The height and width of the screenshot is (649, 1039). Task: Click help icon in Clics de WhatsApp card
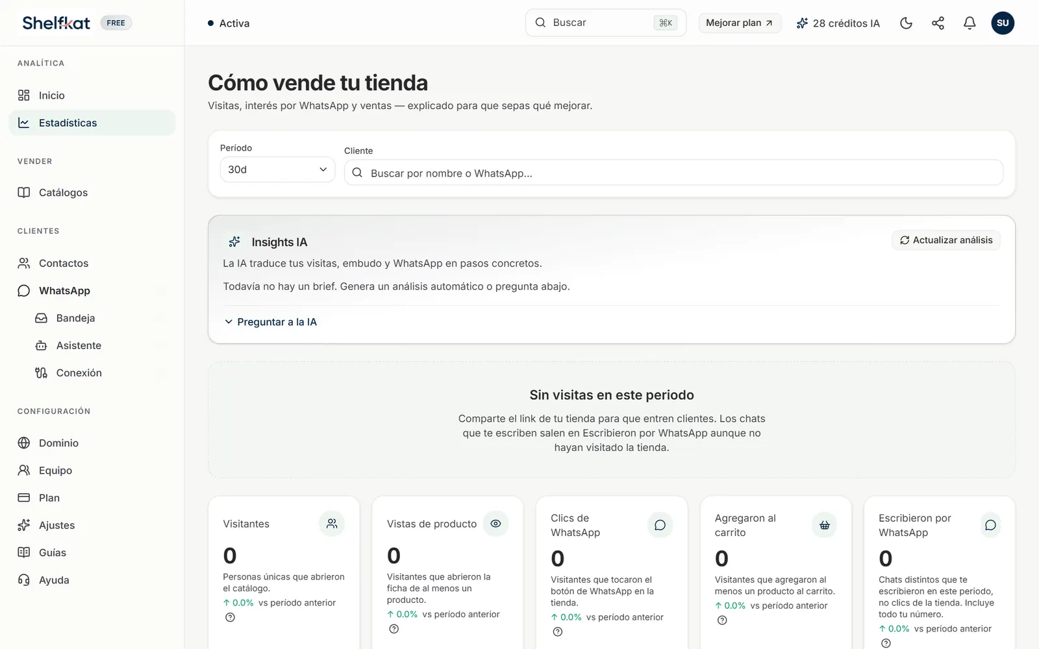click(558, 631)
